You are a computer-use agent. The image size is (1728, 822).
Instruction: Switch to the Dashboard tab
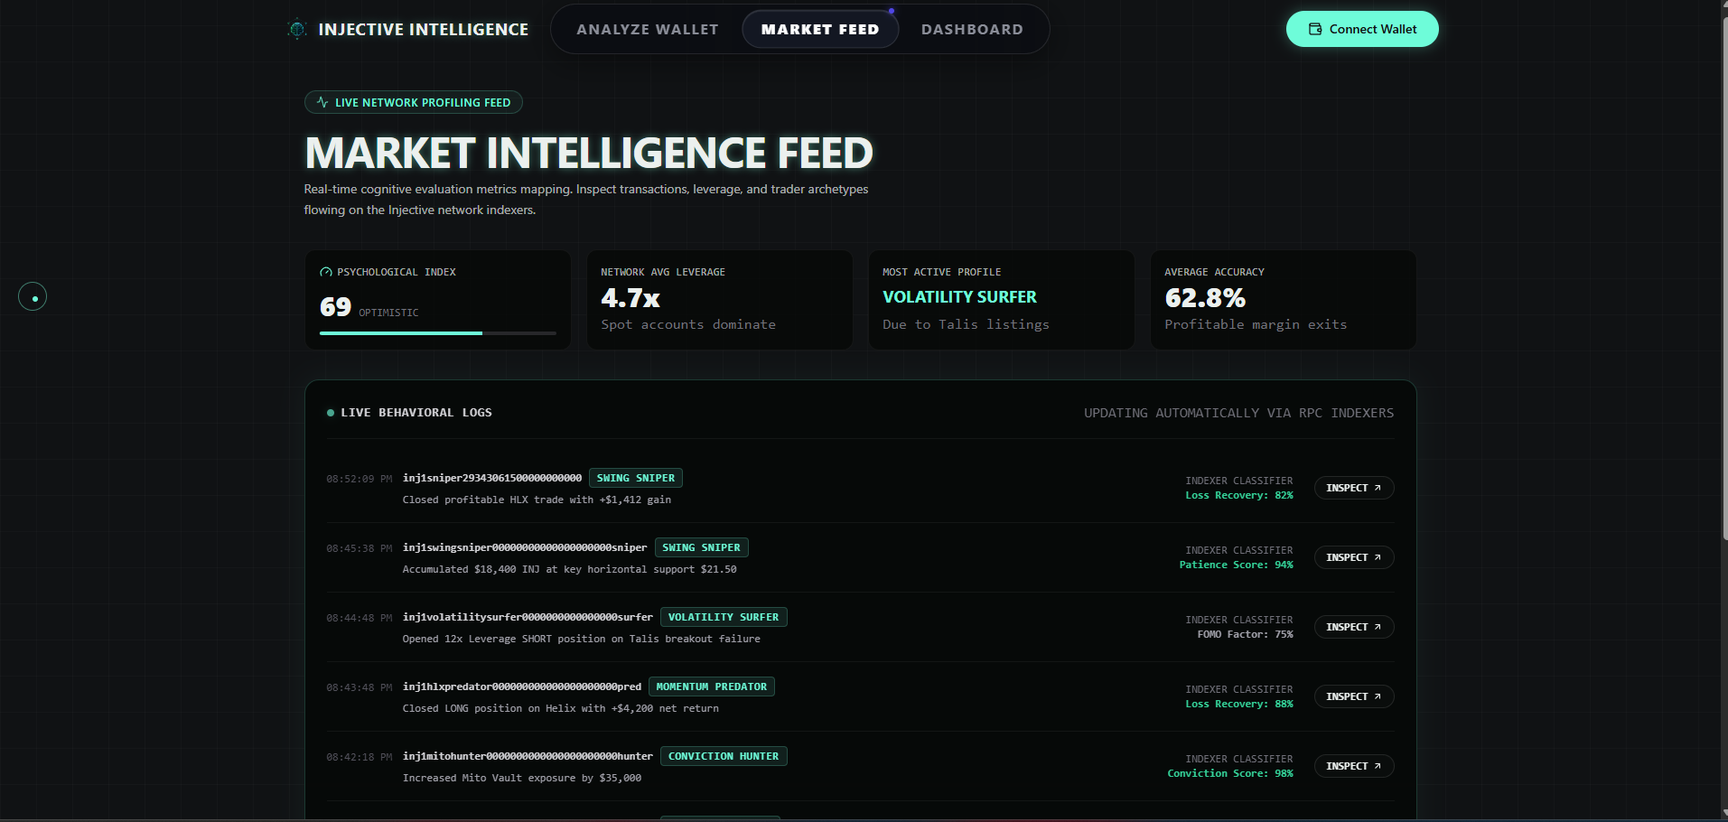pos(972,29)
